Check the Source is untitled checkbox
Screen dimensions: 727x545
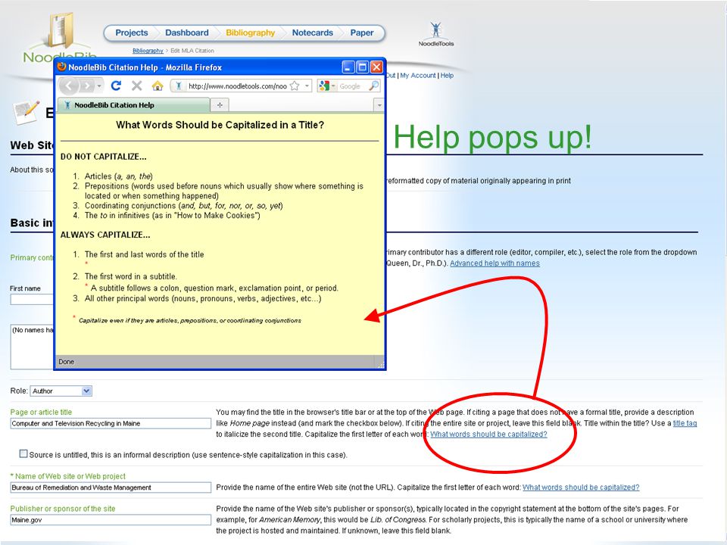[x=23, y=453]
